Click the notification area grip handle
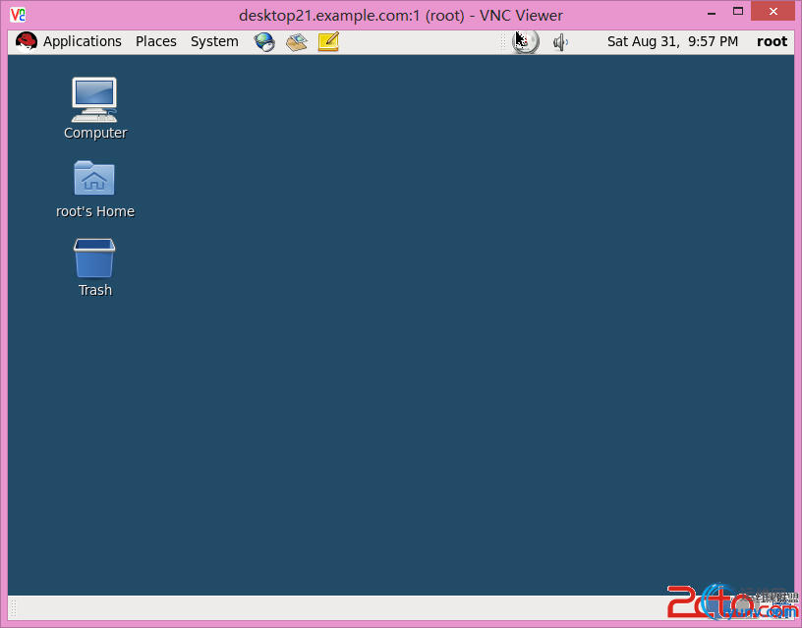This screenshot has width=802, height=628. [x=502, y=41]
